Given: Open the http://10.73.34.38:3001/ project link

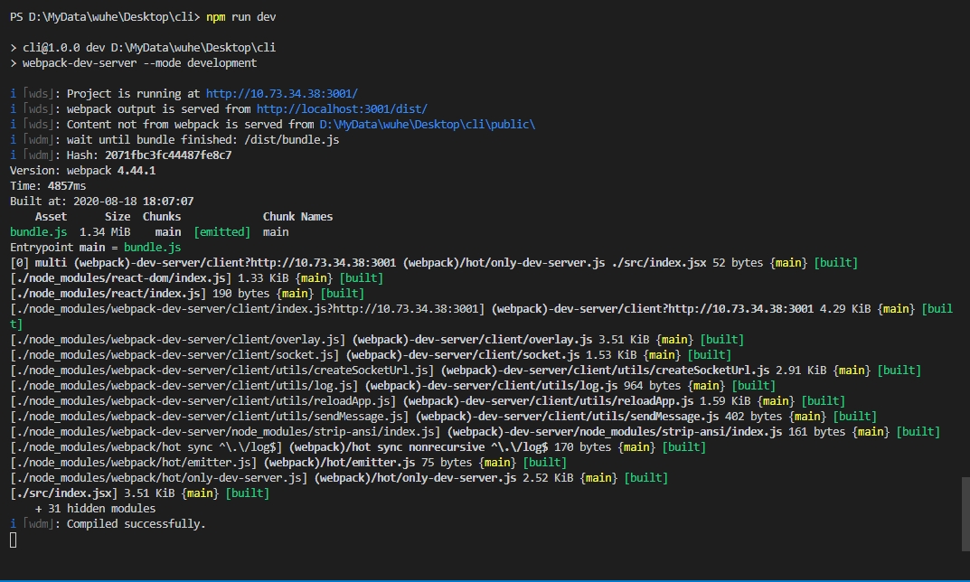Looking at the screenshot, I should click(x=281, y=93).
